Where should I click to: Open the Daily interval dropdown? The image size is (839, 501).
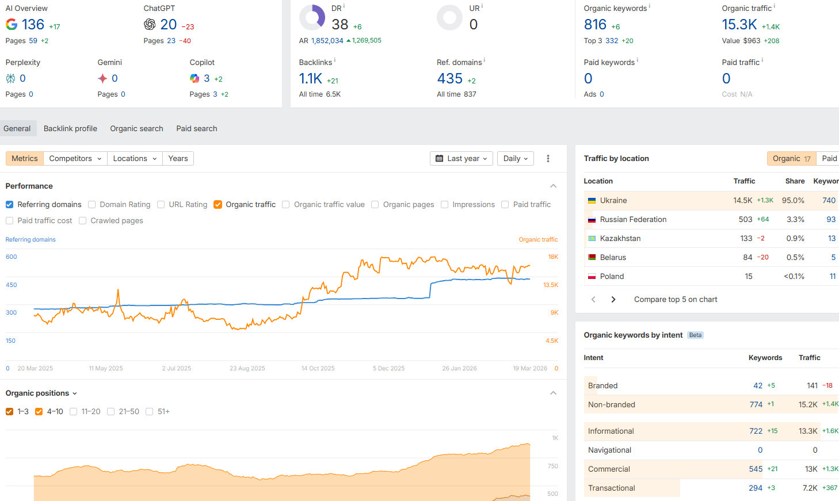(515, 159)
